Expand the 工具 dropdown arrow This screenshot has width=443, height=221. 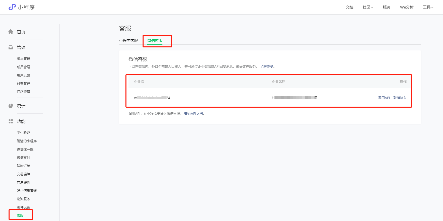(x=432, y=8)
